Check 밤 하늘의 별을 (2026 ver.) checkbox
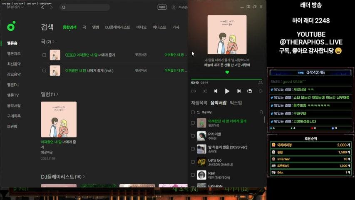Viewport: 355px width, 200px height. (193, 149)
